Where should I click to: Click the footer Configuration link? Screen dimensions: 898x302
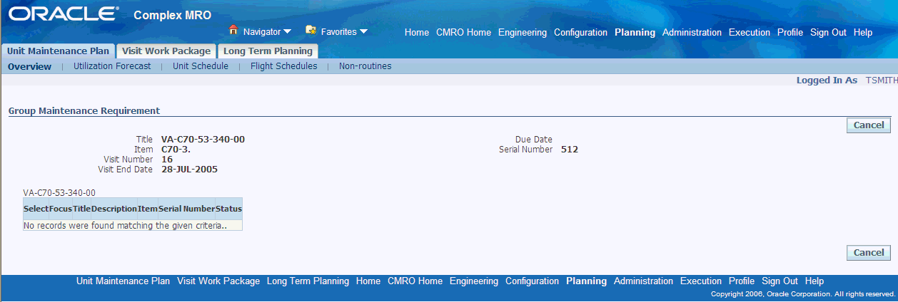click(532, 281)
